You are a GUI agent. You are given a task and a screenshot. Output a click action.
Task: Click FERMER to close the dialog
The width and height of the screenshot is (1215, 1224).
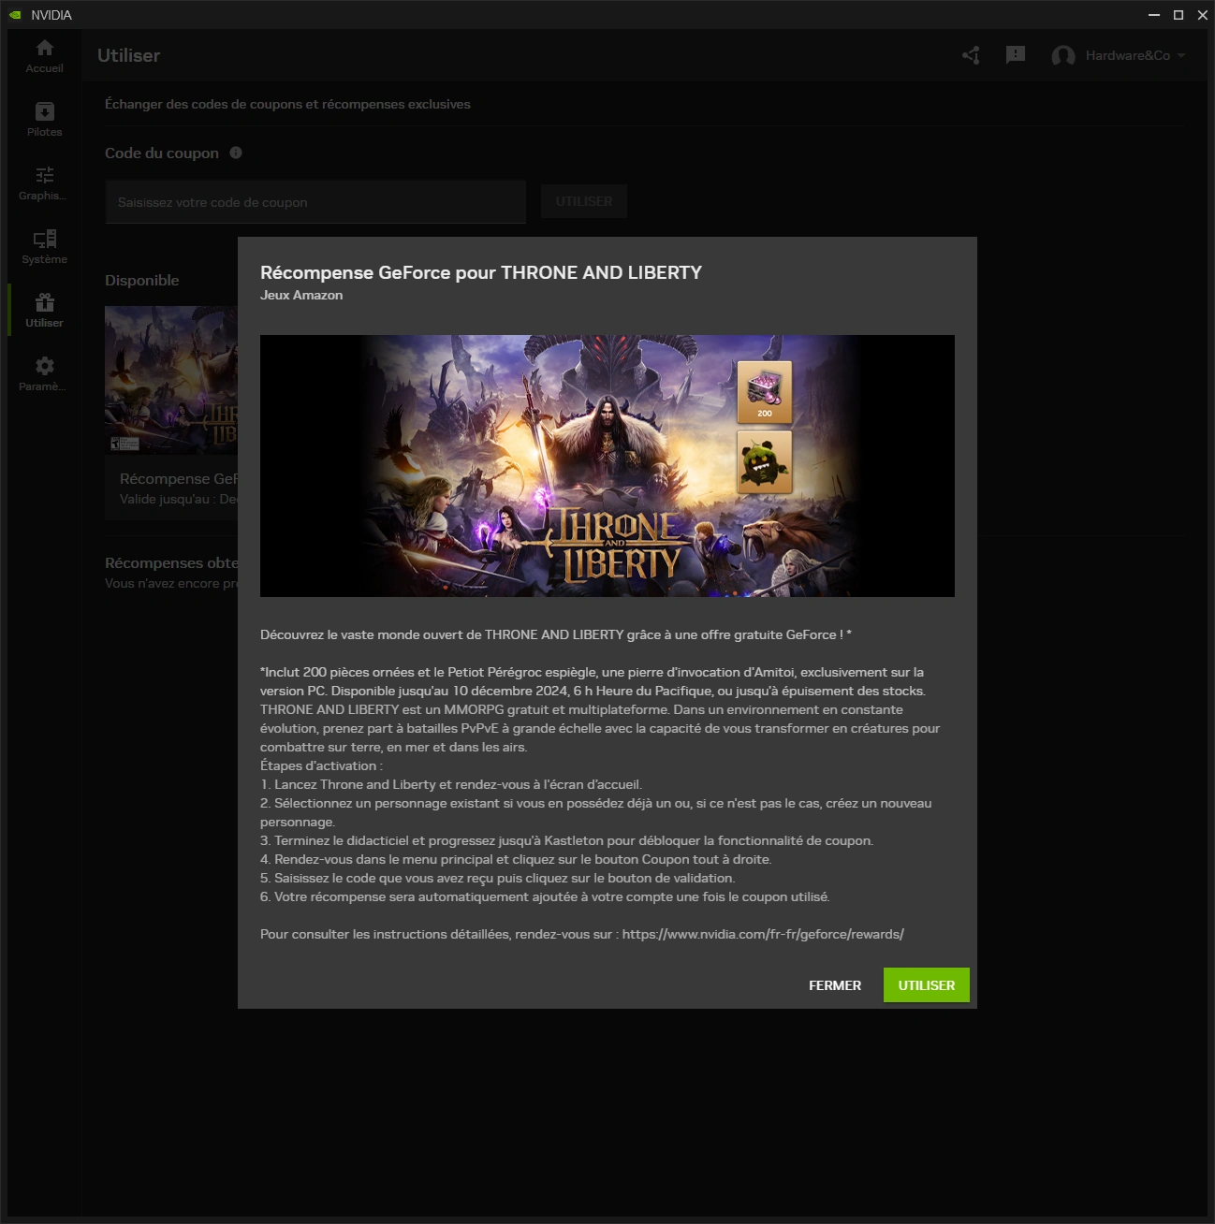tap(835, 985)
